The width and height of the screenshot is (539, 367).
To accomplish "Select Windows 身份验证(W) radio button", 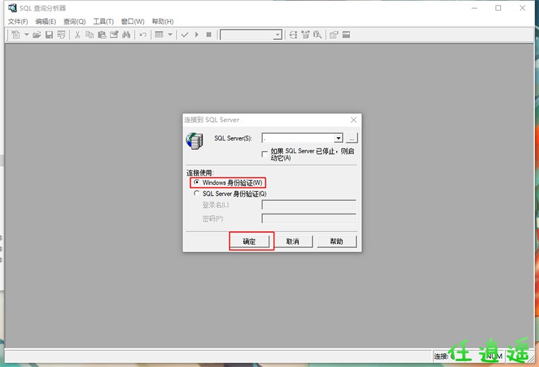I will coord(196,182).
